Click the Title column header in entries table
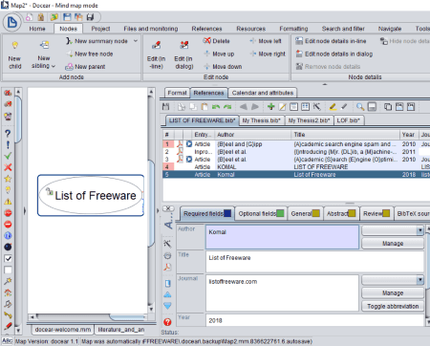 345,135
